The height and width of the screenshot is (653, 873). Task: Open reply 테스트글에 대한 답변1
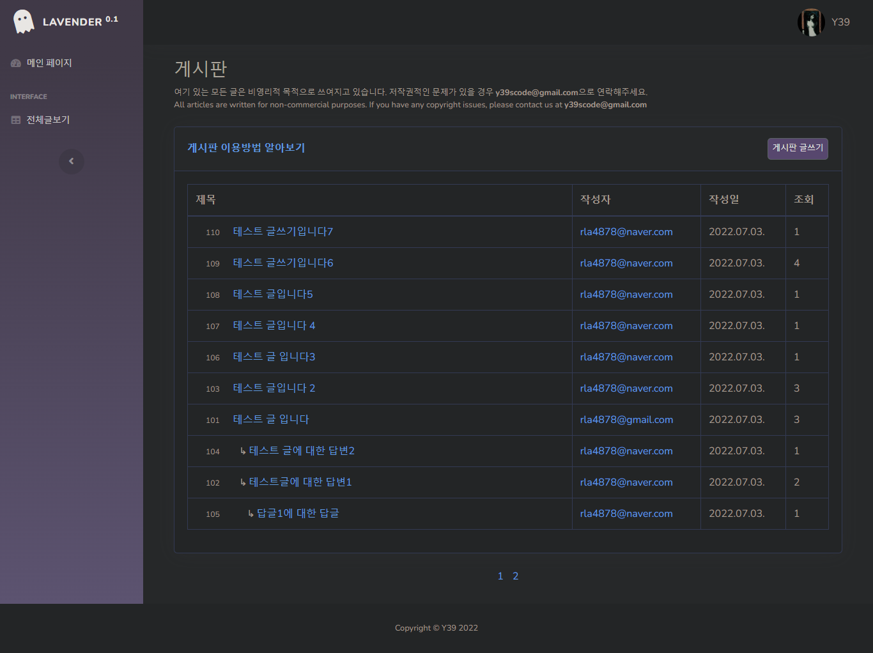point(300,482)
